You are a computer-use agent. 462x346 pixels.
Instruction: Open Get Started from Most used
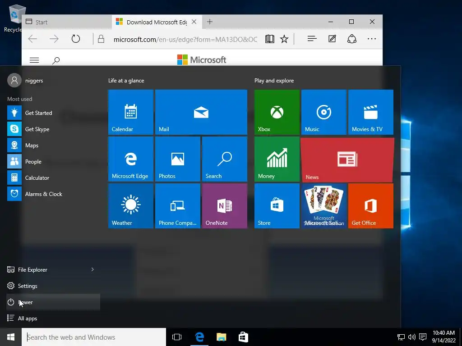pyautogui.click(x=53, y=113)
